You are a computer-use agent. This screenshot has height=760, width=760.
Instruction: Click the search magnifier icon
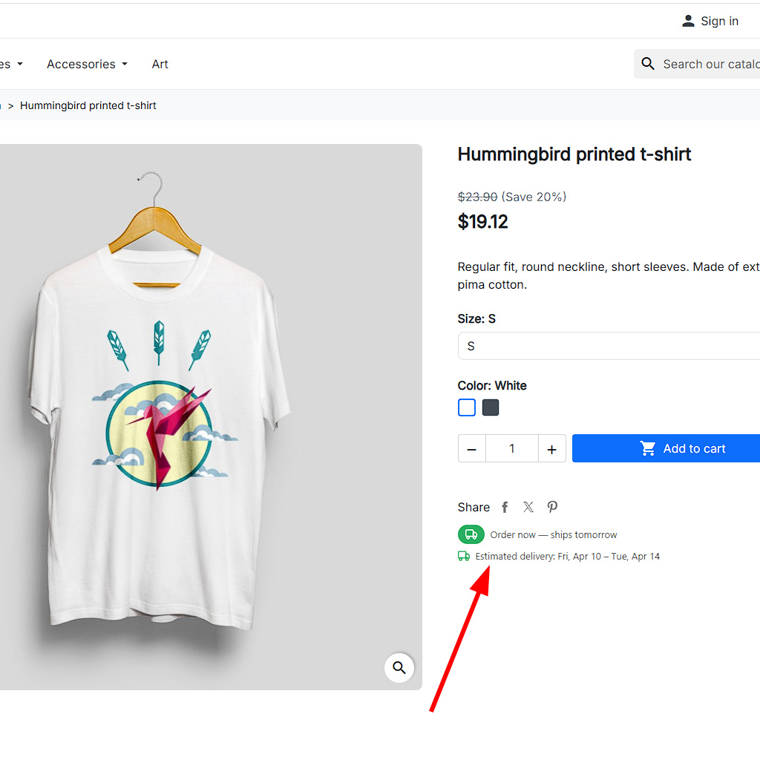(x=648, y=64)
